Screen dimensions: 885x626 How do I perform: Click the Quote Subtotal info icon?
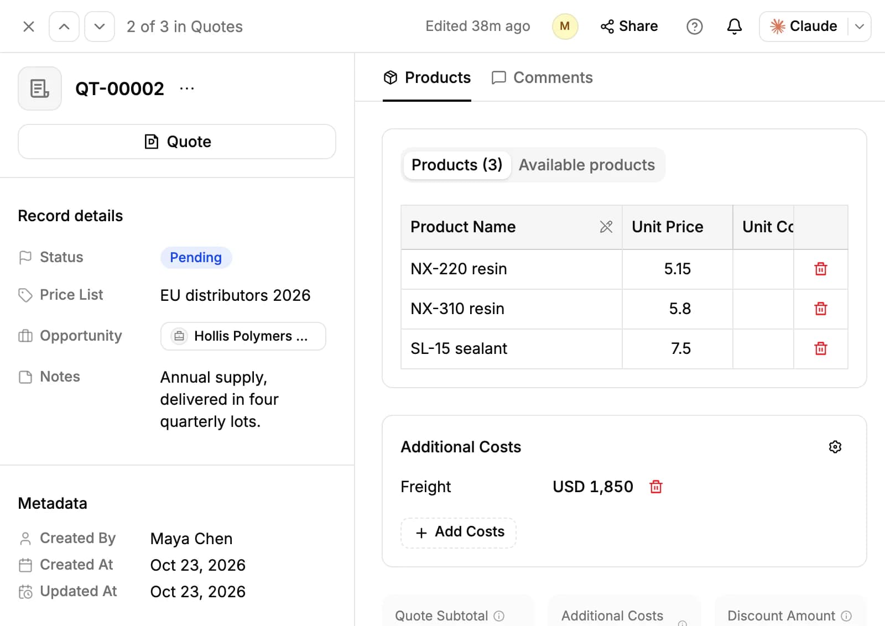coord(499,616)
